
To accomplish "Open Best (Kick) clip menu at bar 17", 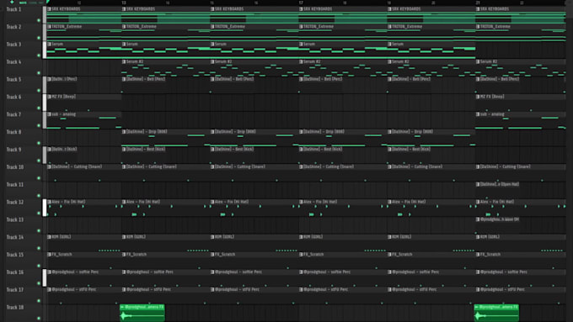I will click(301, 149).
